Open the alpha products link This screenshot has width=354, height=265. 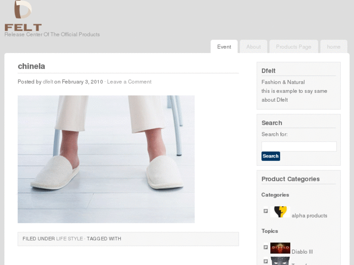[x=309, y=215]
